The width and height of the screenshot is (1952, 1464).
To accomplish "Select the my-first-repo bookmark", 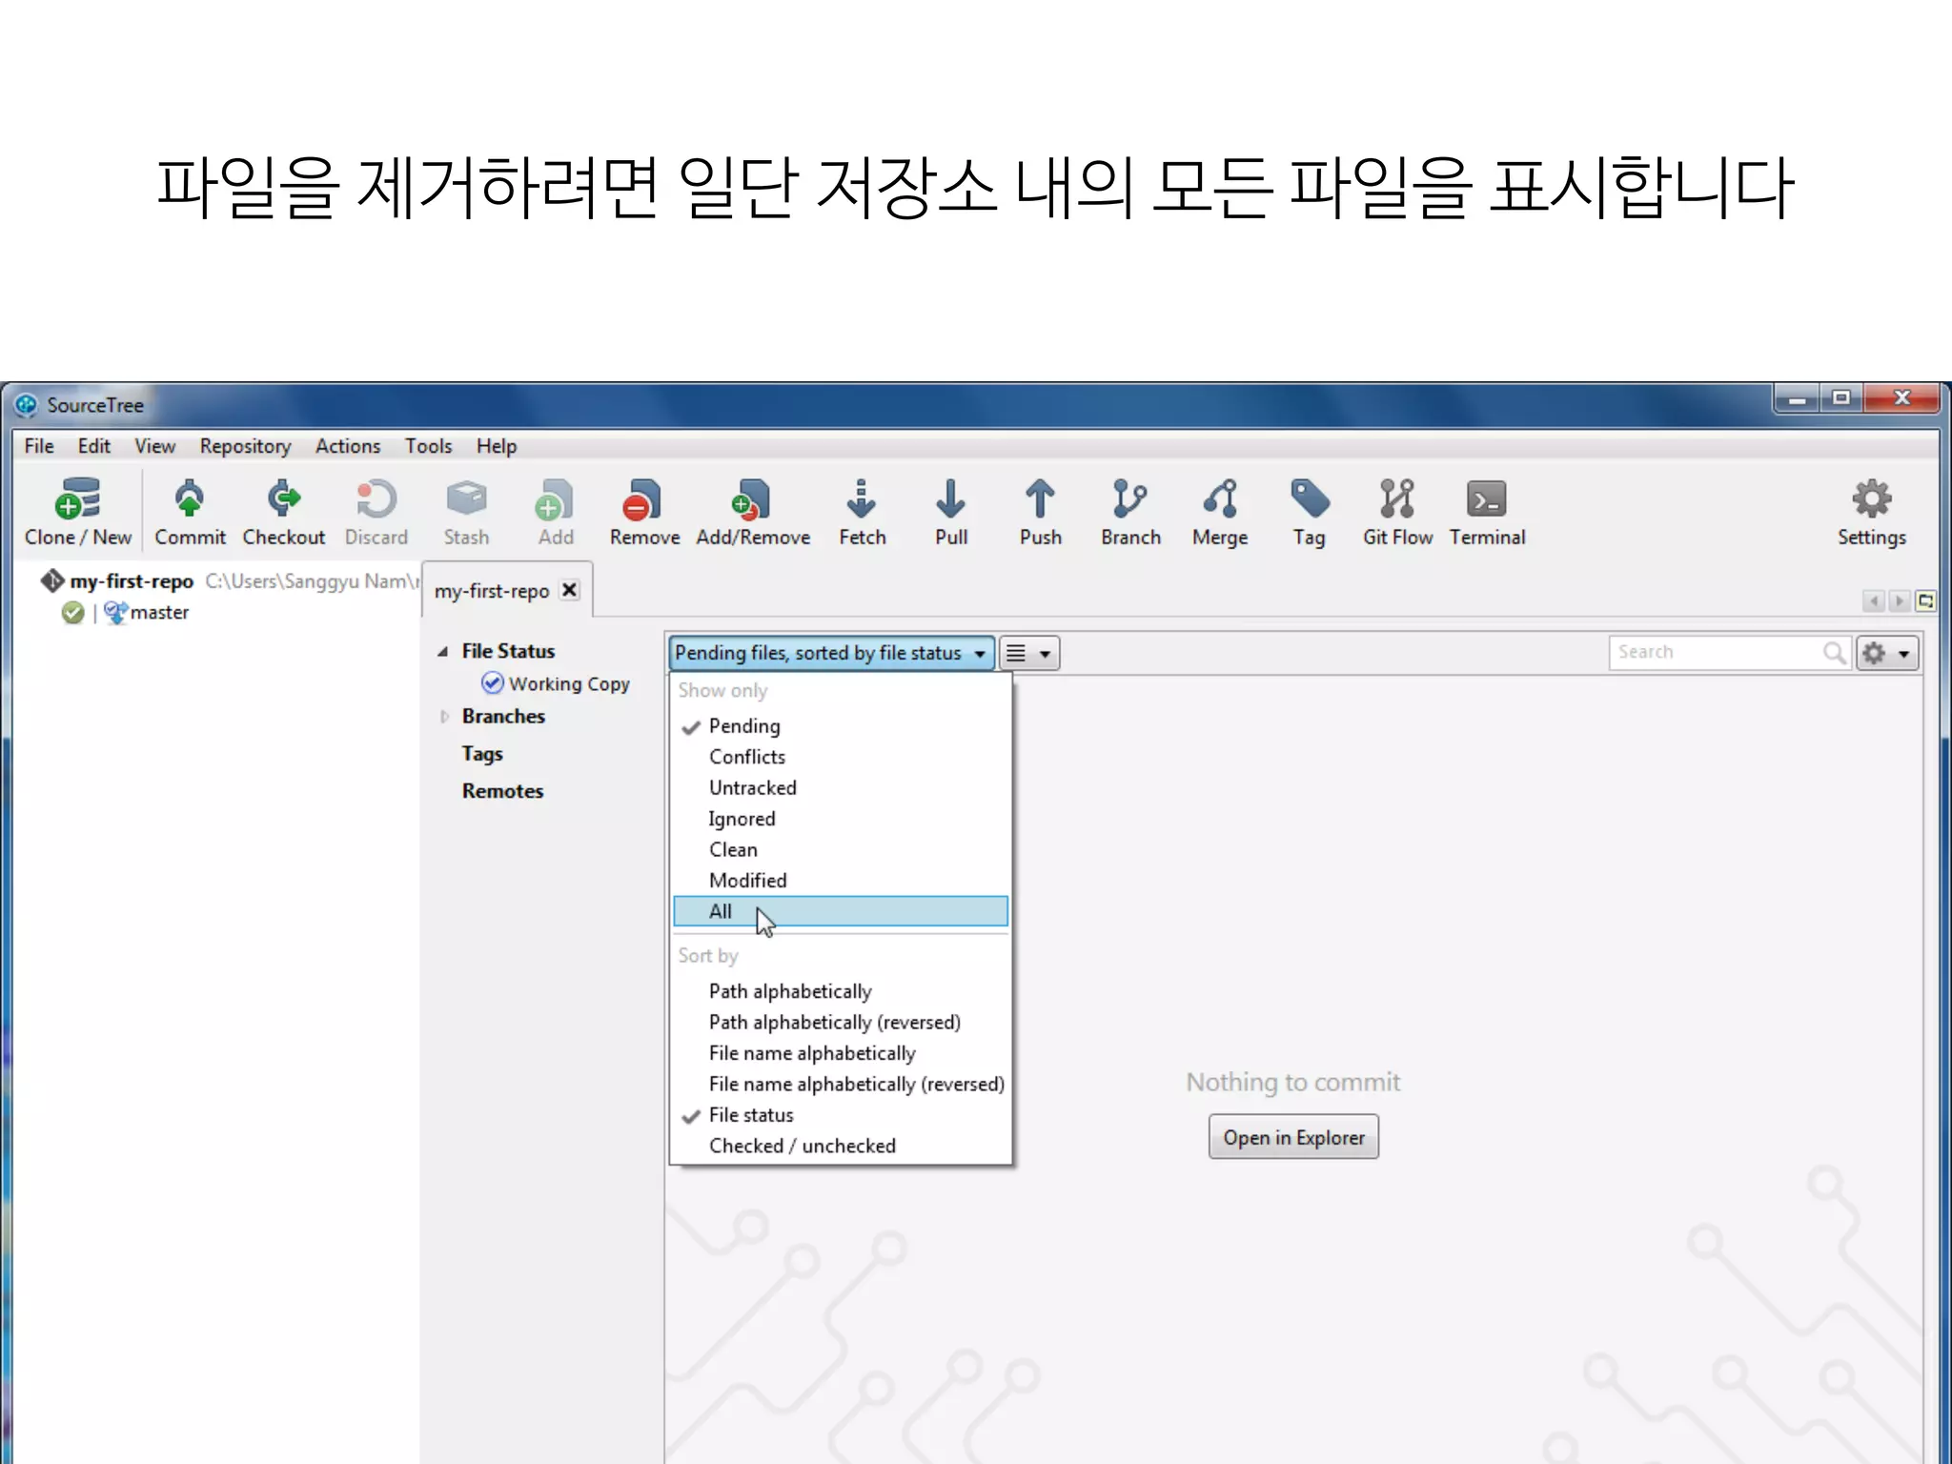I will coord(132,581).
